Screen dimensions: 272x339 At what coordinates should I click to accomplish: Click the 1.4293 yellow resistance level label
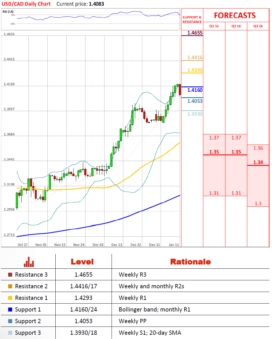coord(195,70)
